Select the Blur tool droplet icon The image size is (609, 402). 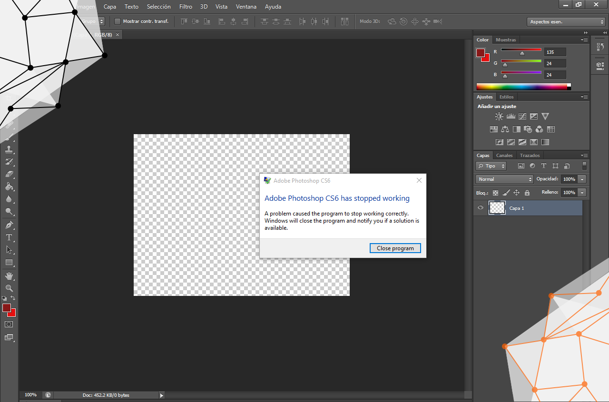(x=9, y=199)
